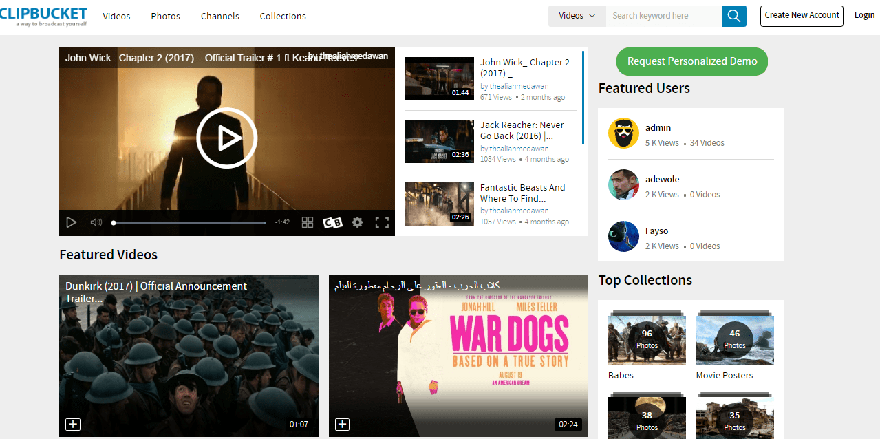
Task: Click the playlist vertical scrollbar
Action: point(583,98)
